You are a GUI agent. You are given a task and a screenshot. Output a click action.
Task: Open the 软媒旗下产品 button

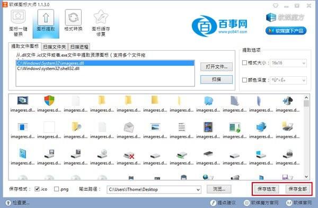[x=286, y=31]
